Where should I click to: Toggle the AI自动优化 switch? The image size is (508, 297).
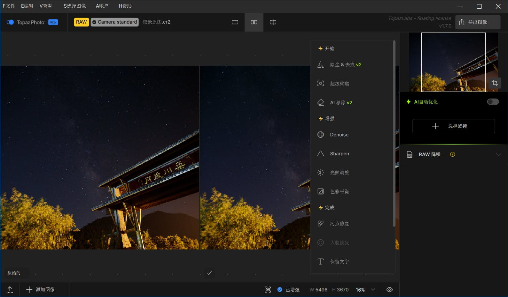coord(493,102)
